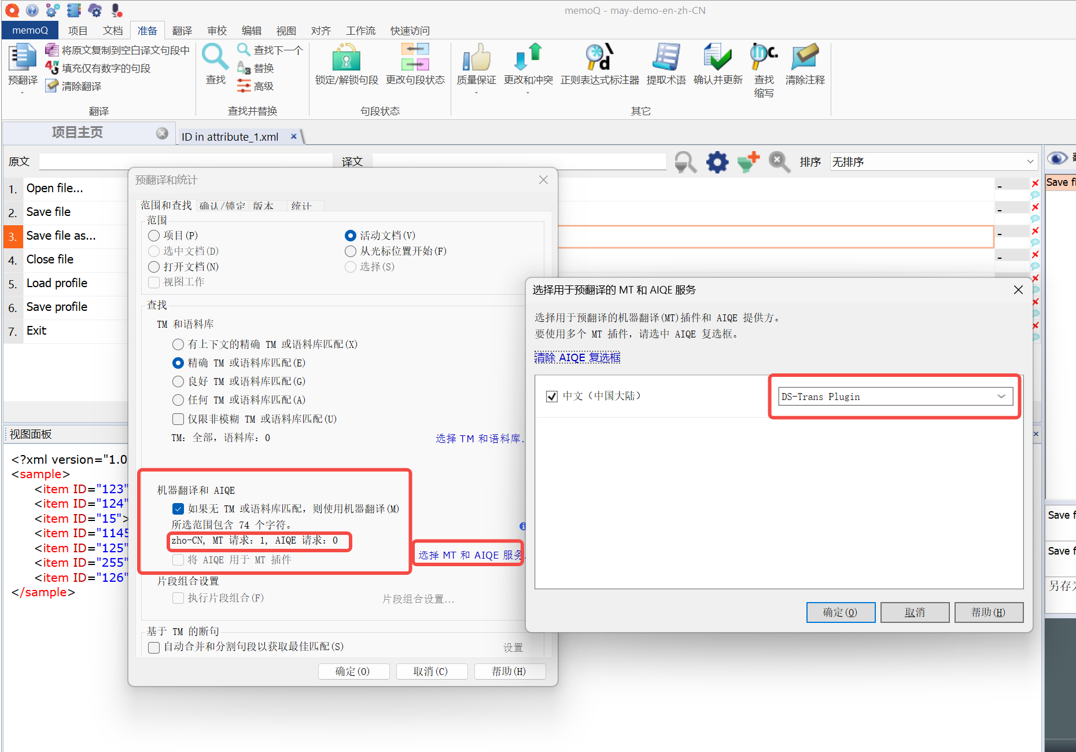Click copy source to empty target segments icon

[52, 50]
